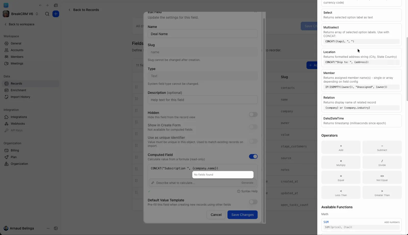Go back using the left arrow
This screenshot has height=235, width=408.
[40, 5]
